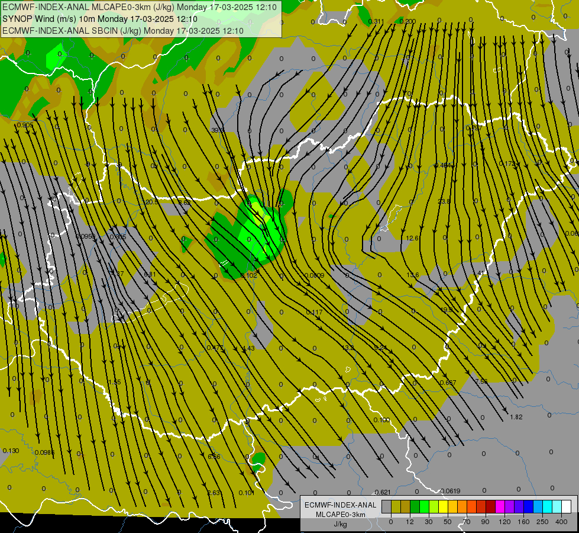
Task: Select the cyan legend swatch
Action: [x=547, y=507]
